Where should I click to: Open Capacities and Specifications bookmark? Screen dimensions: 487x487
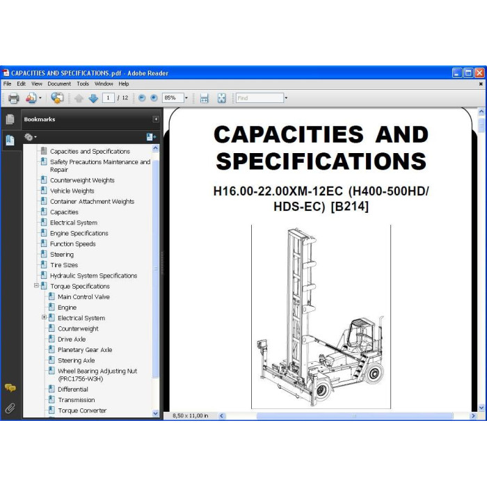[90, 151]
